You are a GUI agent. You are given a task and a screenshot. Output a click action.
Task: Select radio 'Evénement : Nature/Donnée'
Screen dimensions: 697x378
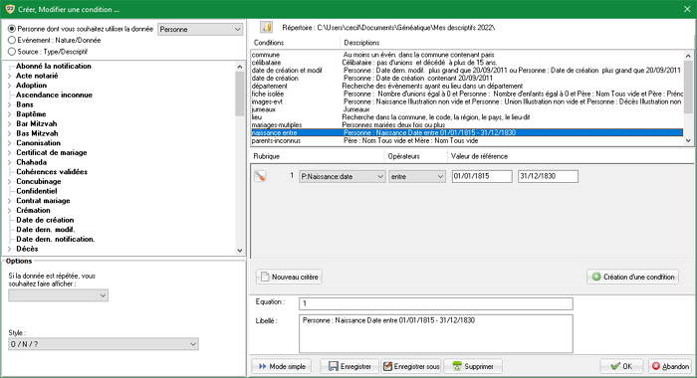click(12, 40)
